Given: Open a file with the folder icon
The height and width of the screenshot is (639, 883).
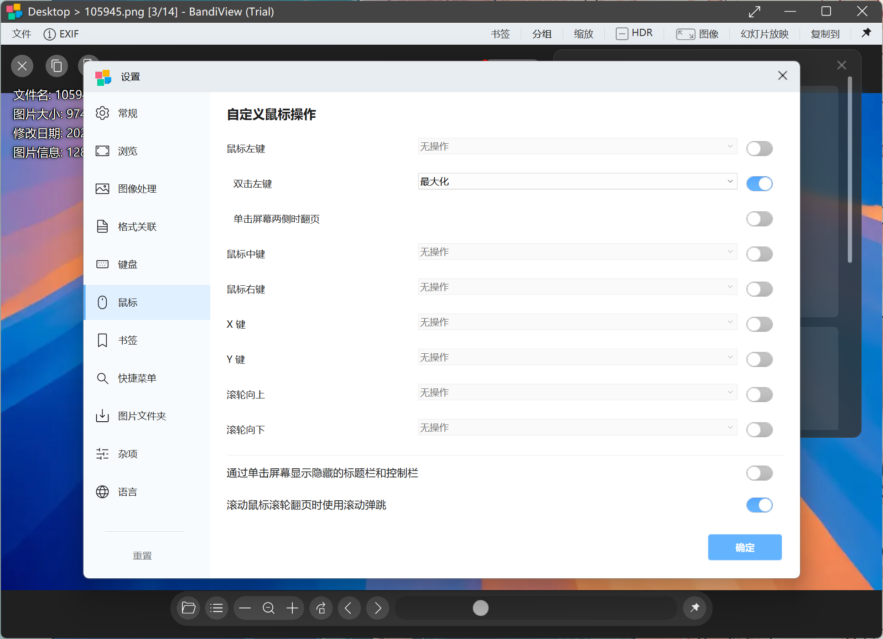Looking at the screenshot, I should click(188, 608).
